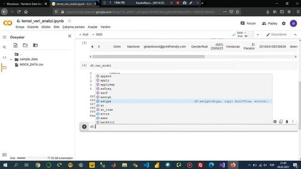Open the Dosya menu

click(20, 27)
